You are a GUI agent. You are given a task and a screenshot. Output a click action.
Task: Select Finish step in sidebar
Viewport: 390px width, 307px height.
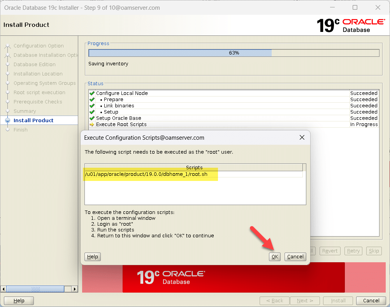(20, 130)
